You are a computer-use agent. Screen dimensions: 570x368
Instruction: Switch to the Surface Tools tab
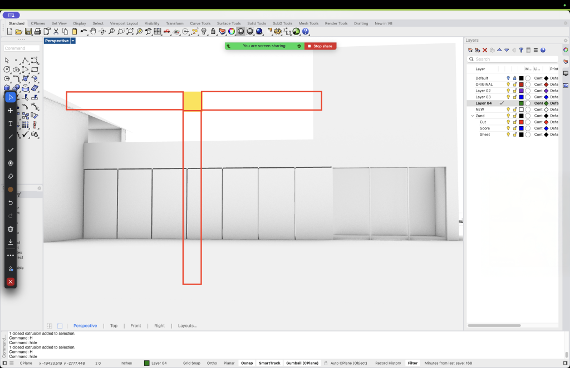pos(229,23)
